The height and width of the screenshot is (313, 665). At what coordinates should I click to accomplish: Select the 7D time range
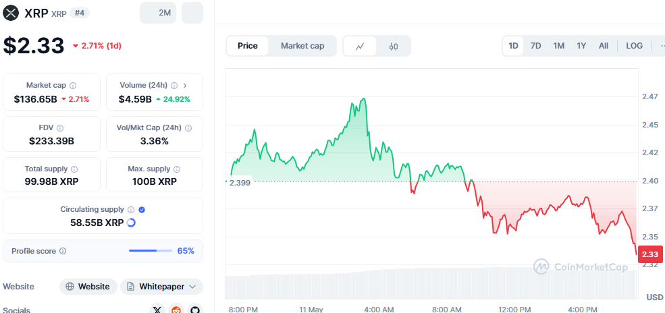tap(535, 46)
